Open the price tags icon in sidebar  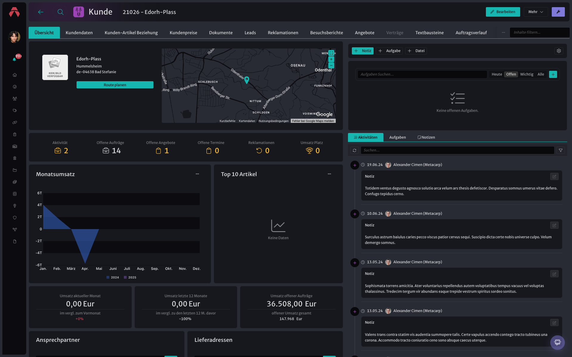tap(15, 111)
